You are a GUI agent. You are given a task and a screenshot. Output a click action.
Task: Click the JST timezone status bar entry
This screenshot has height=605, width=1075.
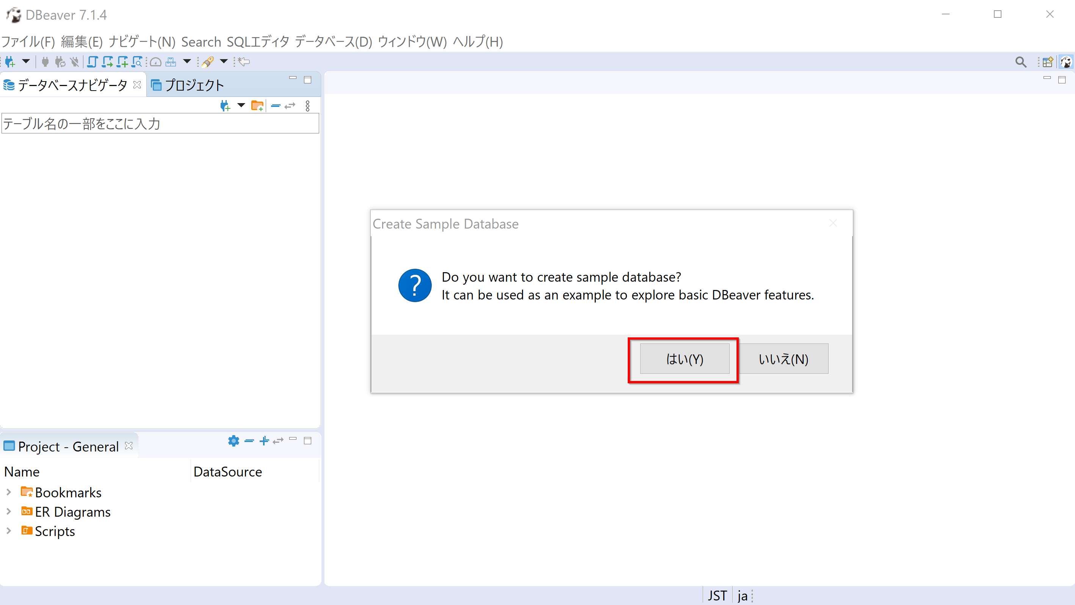coord(718,596)
